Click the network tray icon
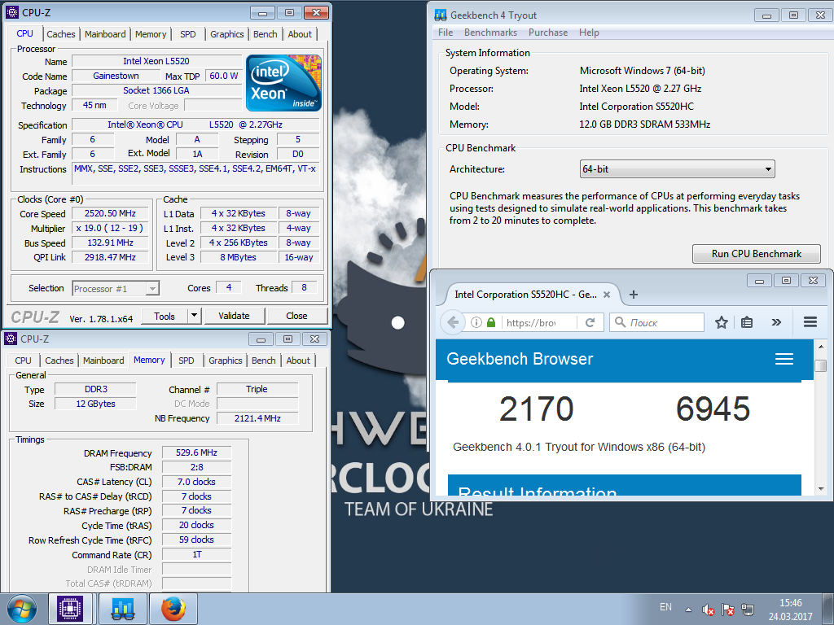The height and width of the screenshot is (625, 834). click(x=748, y=610)
